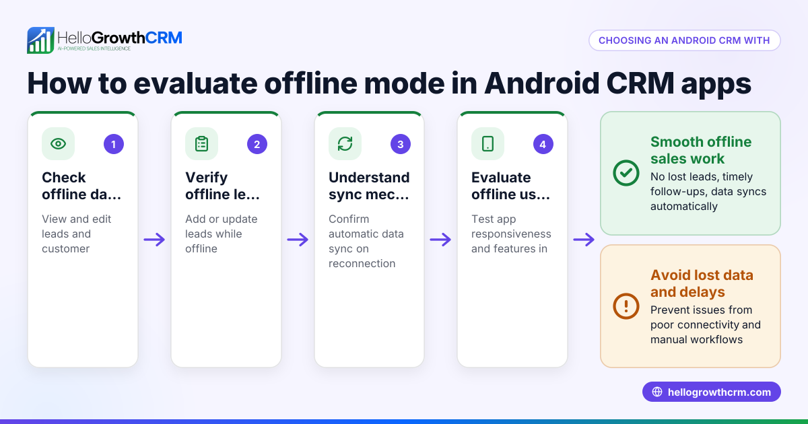Click 'Prevent issues from poor connectivity' description
Screen dimensions: 808x424
706,324
